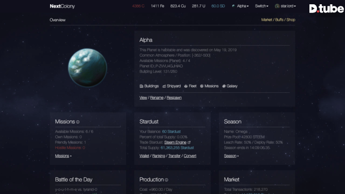Click the 60 Stardust balance
Screen dimensions: 345x194
171,131
